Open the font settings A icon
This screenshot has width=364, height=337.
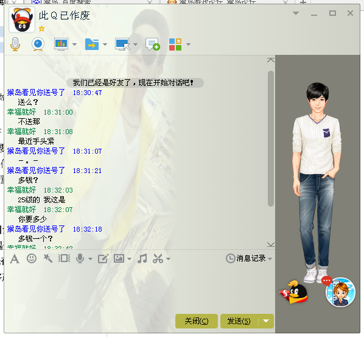point(15,258)
